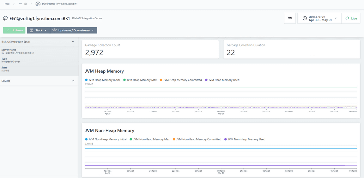Viewport: 364px width, 178px height.
Task: Click the integration server icon beside title
Action: point(5,18)
